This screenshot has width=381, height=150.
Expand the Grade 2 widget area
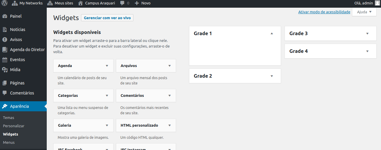tap(272, 76)
